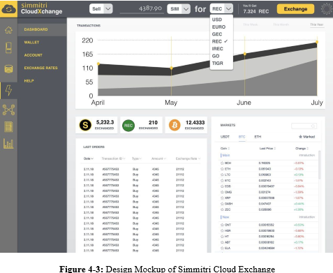This screenshot has height=273, width=333.
Task: Click the star icon beside Marked
Action: 300,137
